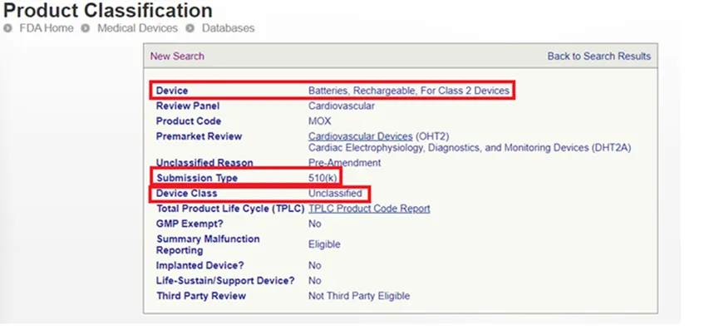Image resolution: width=719 pixels, height=335 pixels.
Task: Select the Summary Malfunction Reporting label
Action: [x=208, y=244]
